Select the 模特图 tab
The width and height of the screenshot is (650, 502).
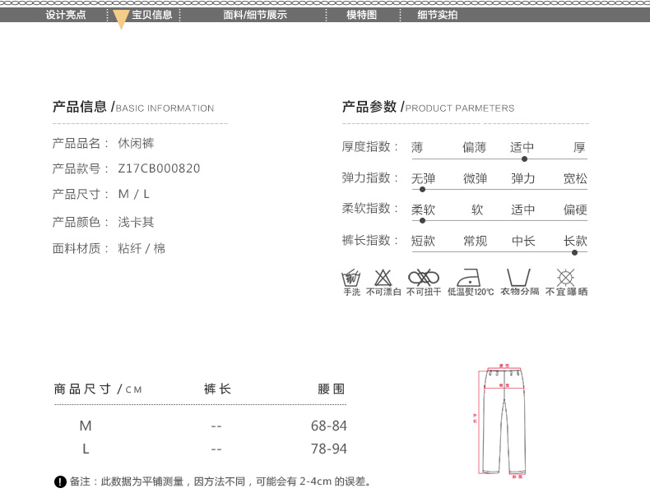361,15
